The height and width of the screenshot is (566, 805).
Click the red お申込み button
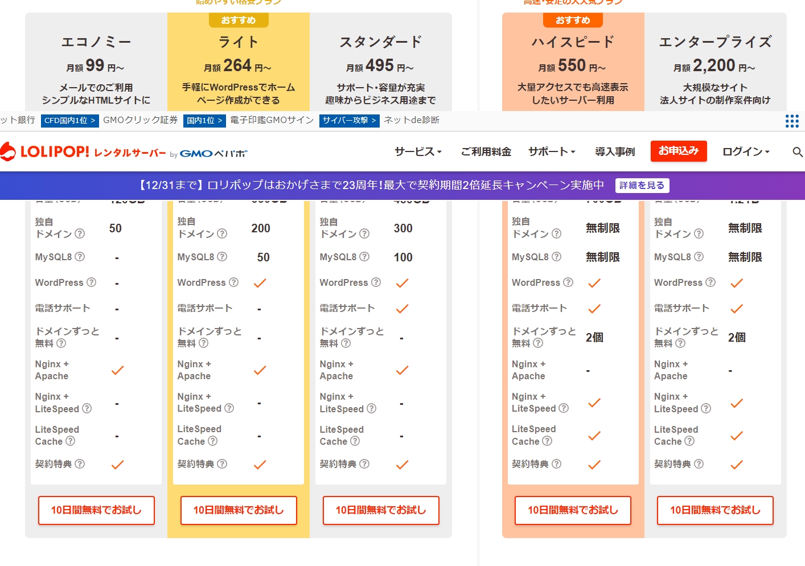tap(679, 151)
